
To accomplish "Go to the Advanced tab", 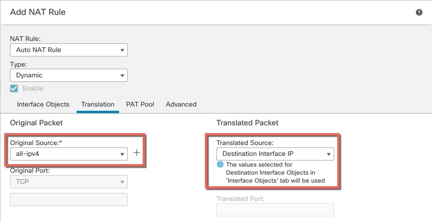I will [x=181, y=104].
